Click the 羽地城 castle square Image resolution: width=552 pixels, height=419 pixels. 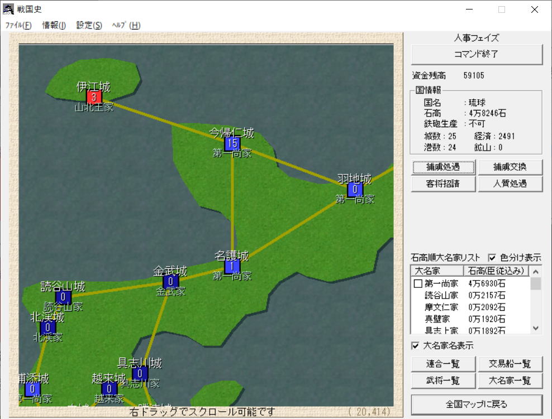(x=355, y=190)
